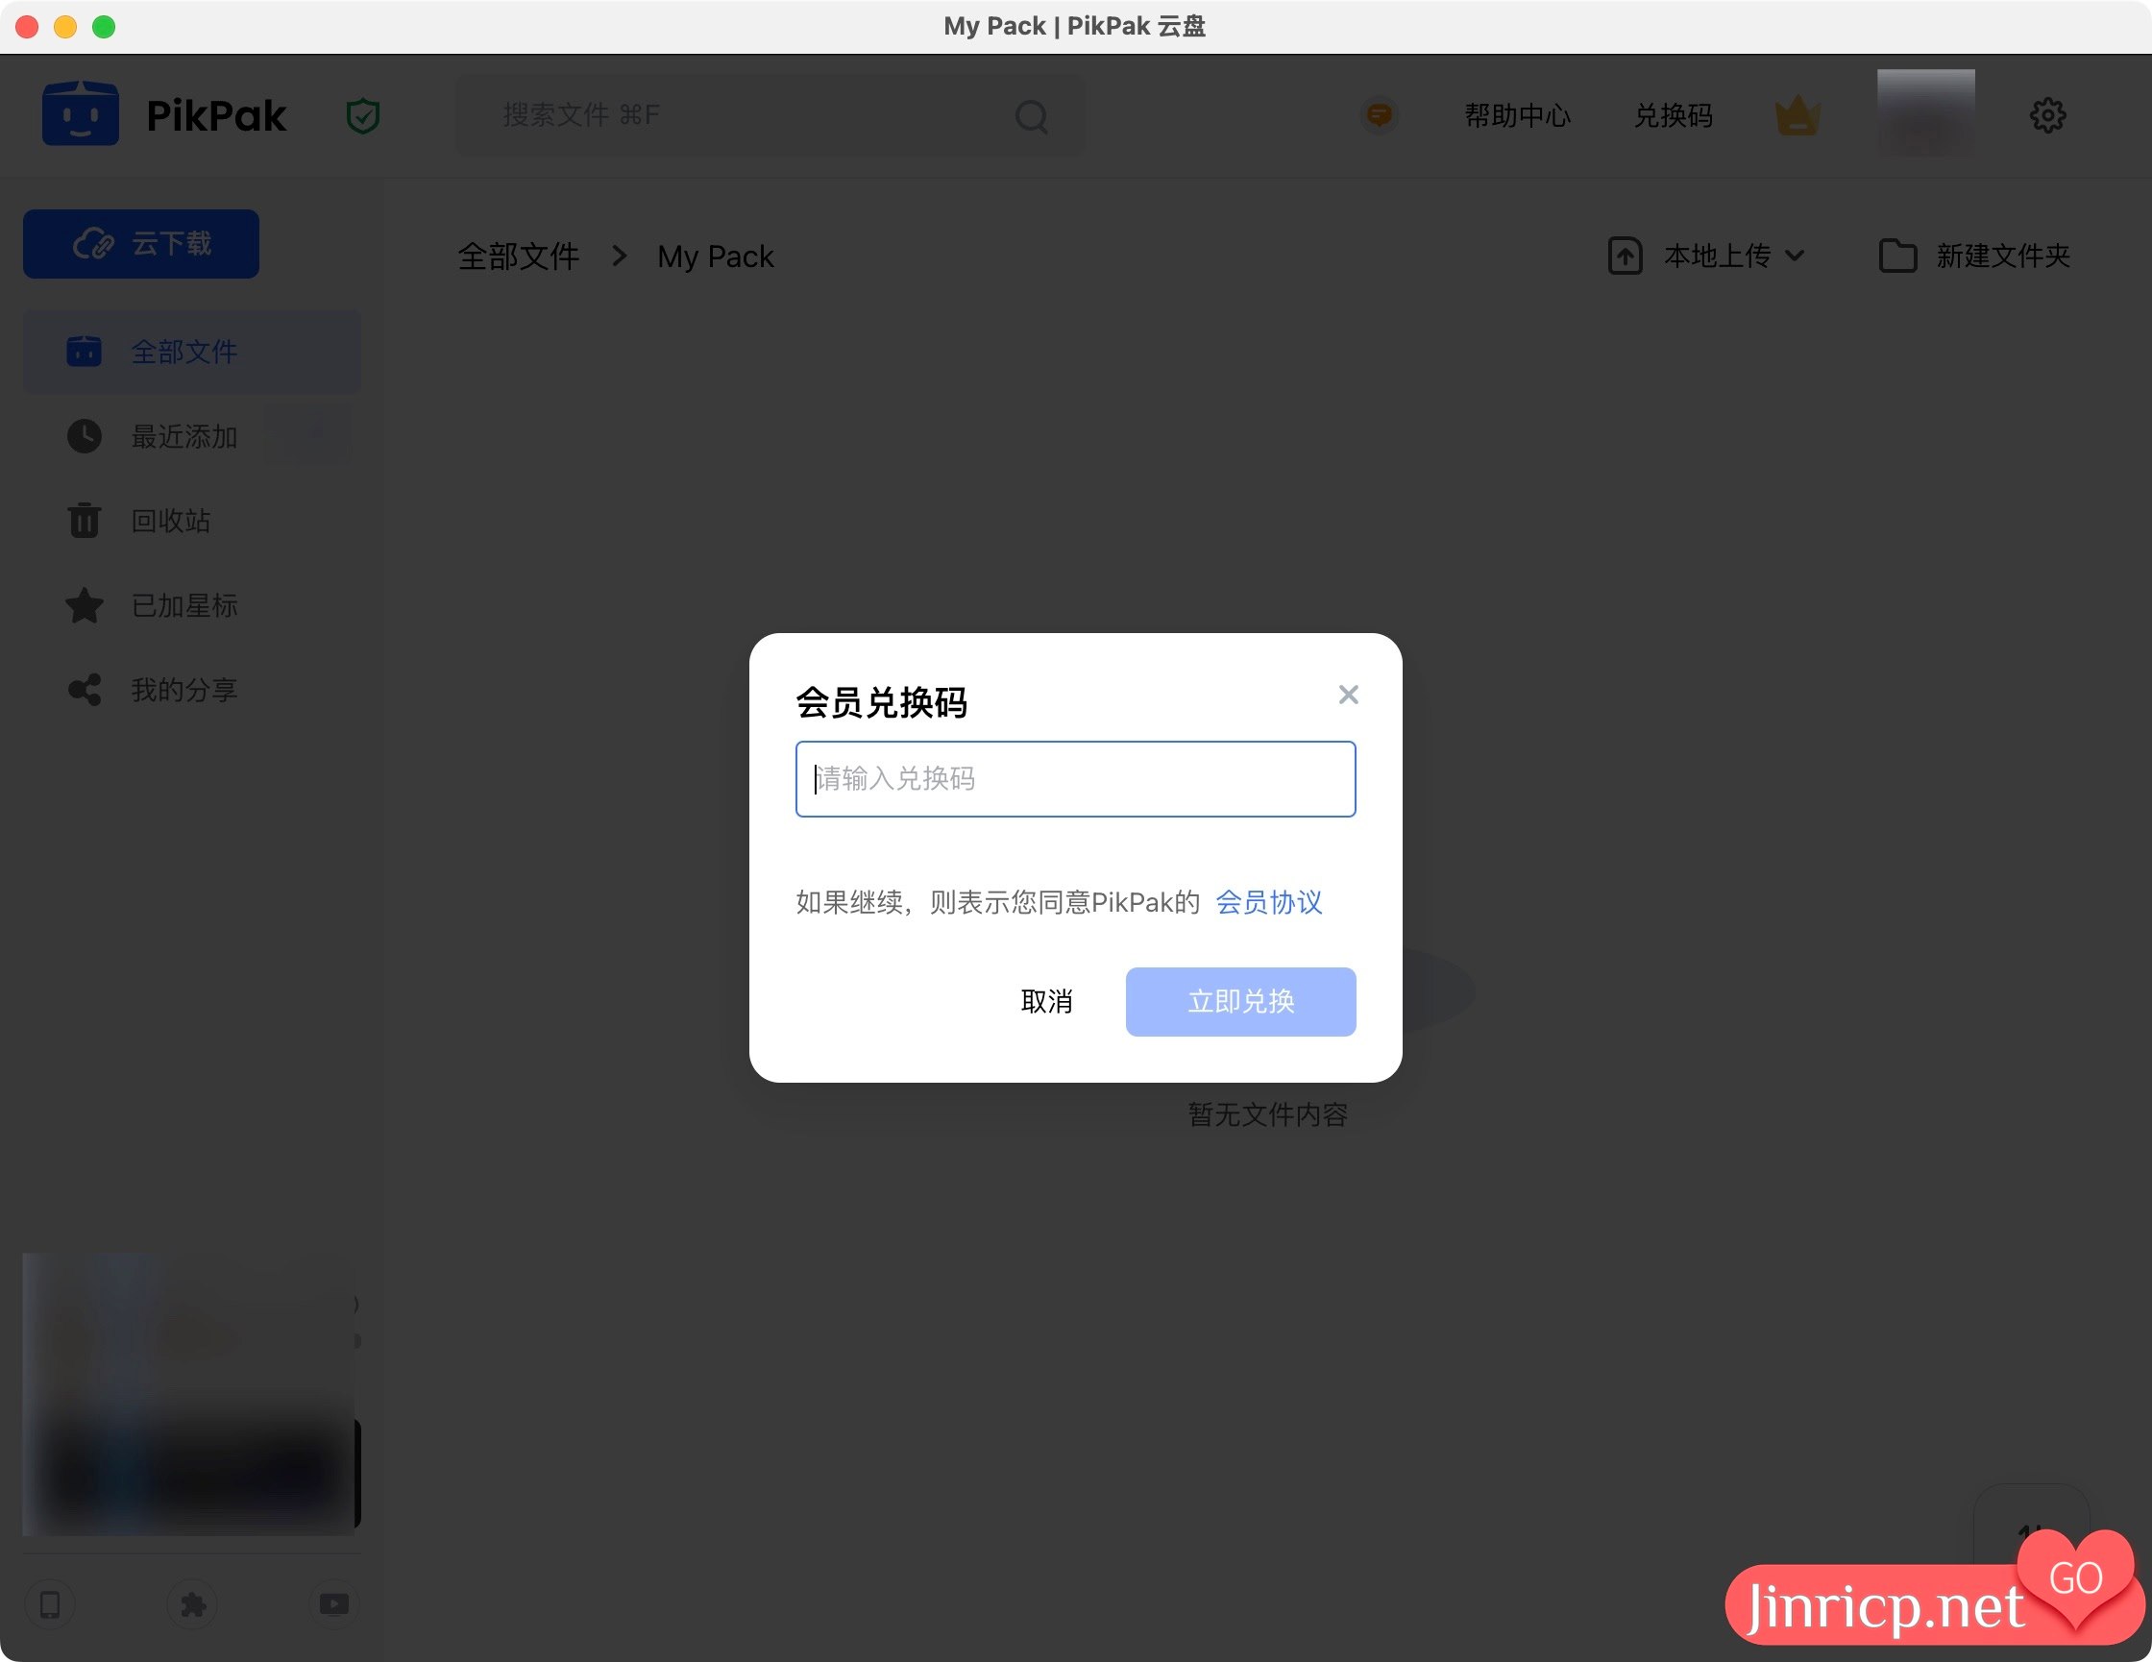Viewport: 2152px width, 1662px height.
Task: Click the mobile device icon at bottom
Action: tap(50, 1605)
